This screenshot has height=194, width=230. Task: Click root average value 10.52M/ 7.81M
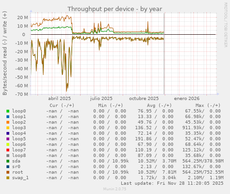tap(157, 172)
